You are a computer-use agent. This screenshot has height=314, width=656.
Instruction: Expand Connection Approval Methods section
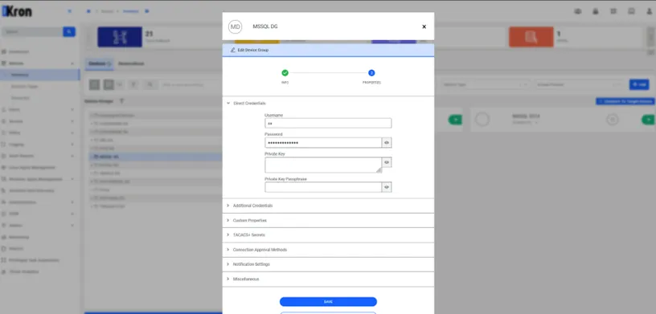coord(328,250)
